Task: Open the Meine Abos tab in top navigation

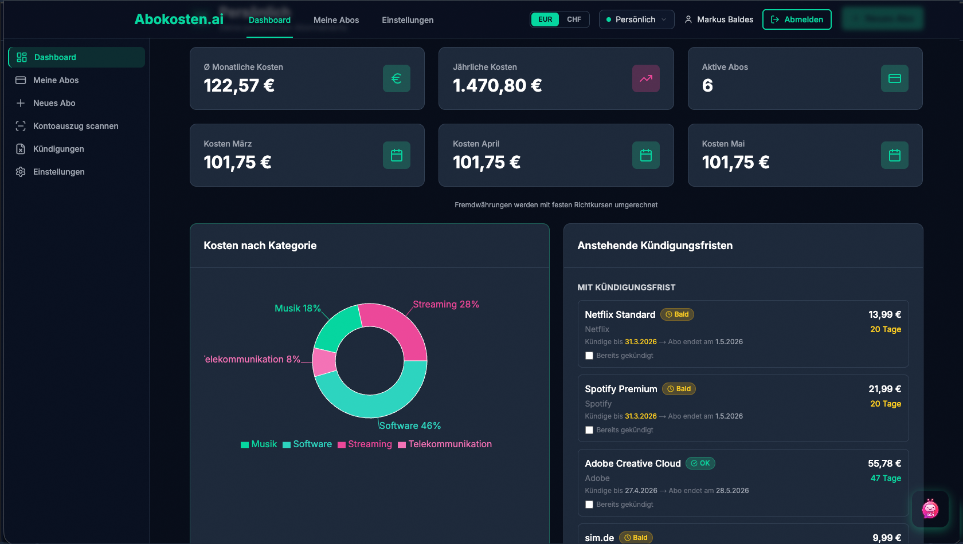Action: [336, 20]
